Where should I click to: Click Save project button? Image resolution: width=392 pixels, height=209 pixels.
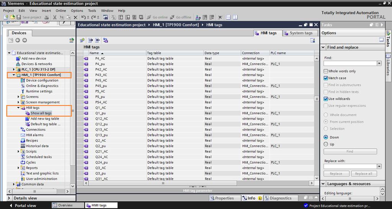[x=29, y=17]
